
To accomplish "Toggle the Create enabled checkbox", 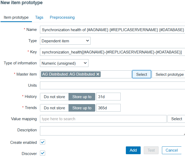I will click(x=43, y=142).
